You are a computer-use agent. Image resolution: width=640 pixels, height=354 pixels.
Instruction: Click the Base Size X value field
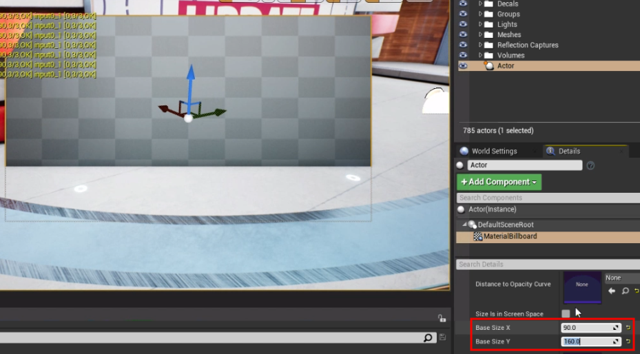[591, 328]
